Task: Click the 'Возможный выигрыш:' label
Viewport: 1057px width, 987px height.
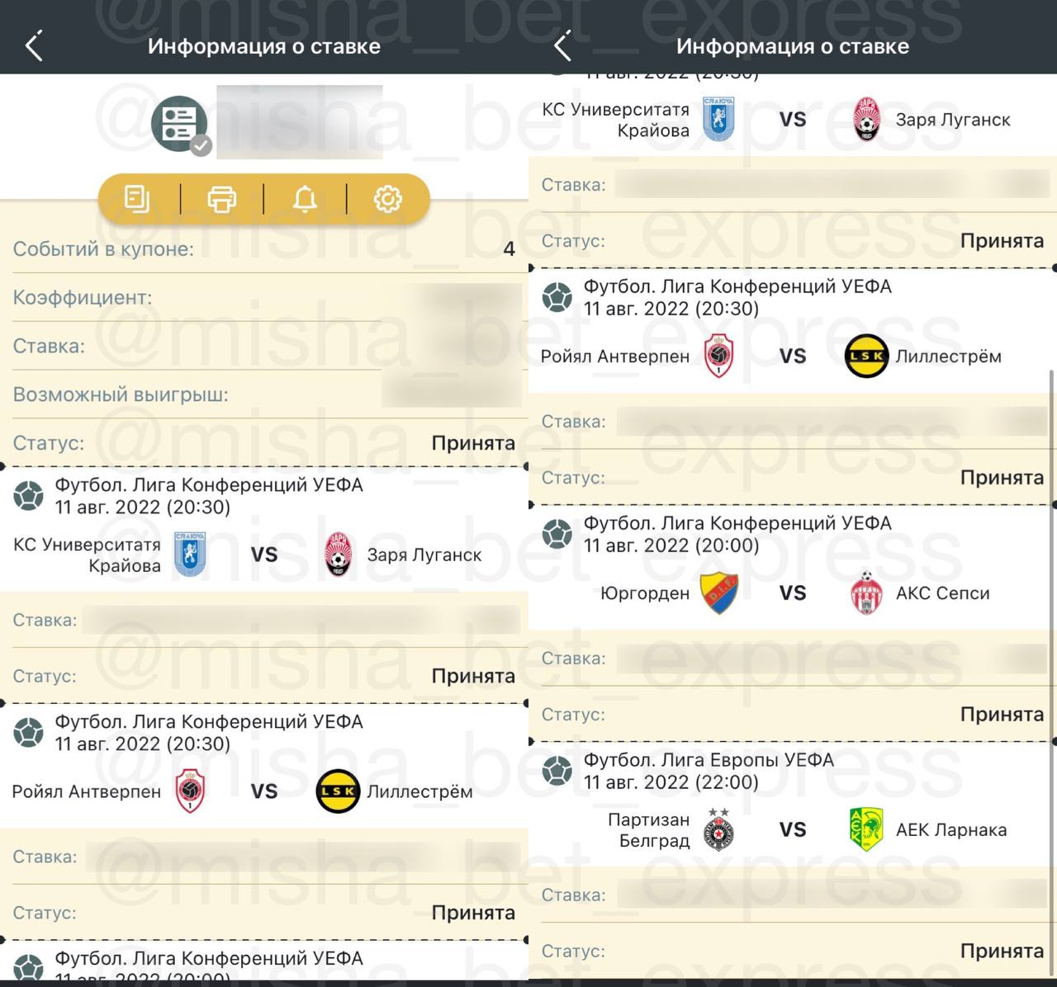Action: click(121, 394)
